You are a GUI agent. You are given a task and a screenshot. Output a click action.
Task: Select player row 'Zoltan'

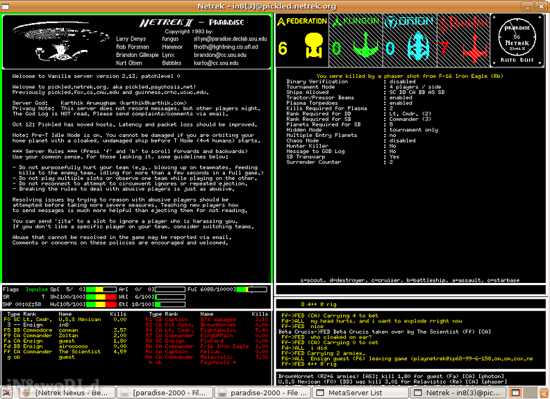65,336
